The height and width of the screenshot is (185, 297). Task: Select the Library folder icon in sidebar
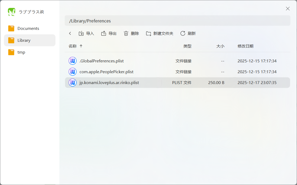click(x=11, y=40)
